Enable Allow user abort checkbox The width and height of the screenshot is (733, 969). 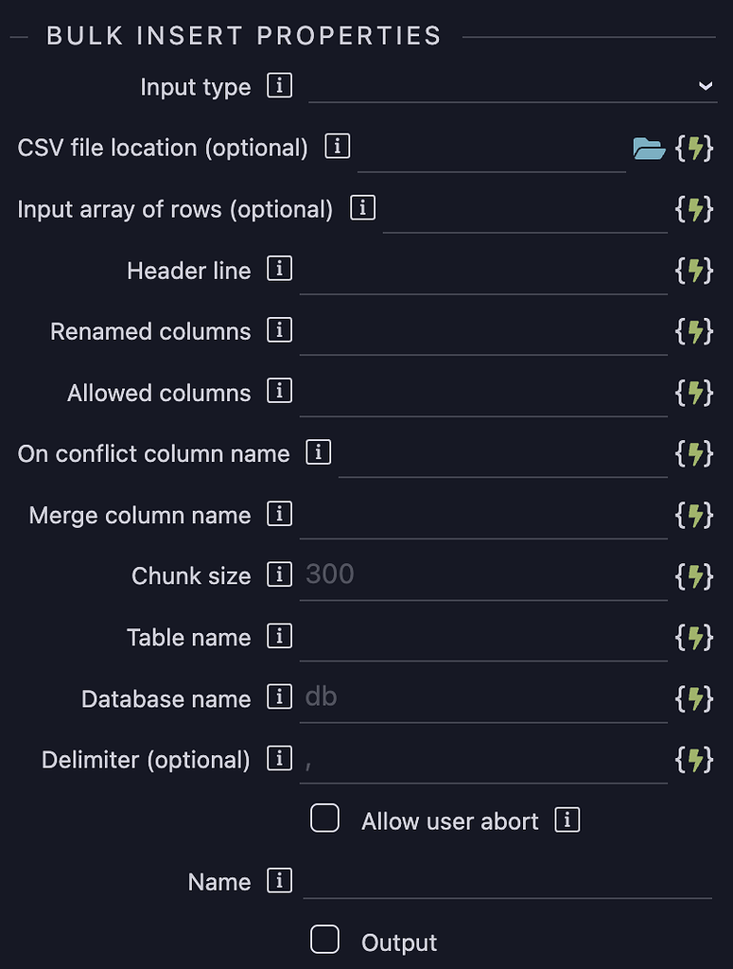pyautogui.click(x=324, y=819)
